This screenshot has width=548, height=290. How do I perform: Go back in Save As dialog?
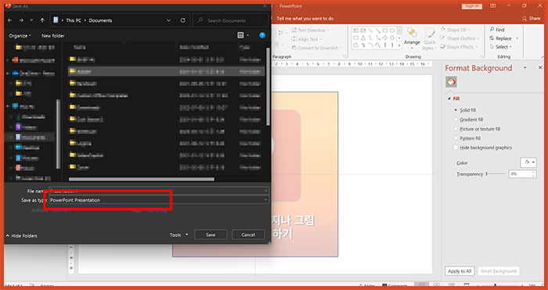coord(9,20)
